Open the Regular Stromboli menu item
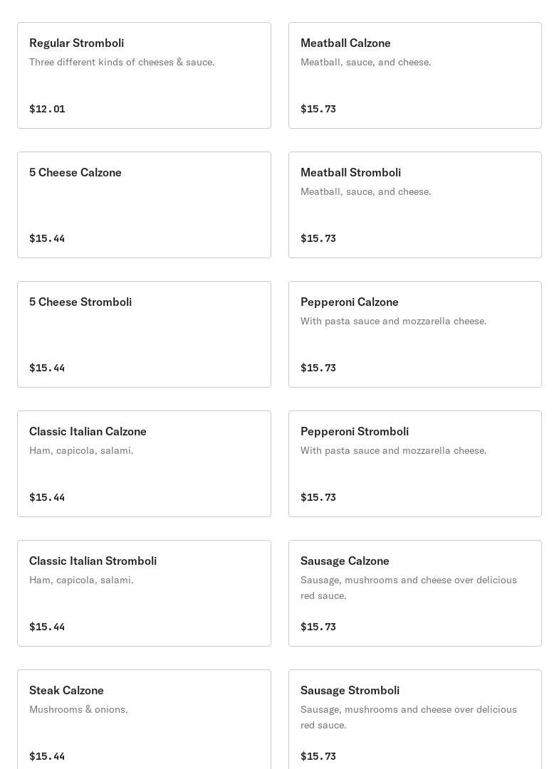Screen dimensions: 559x769 point(144,75)
